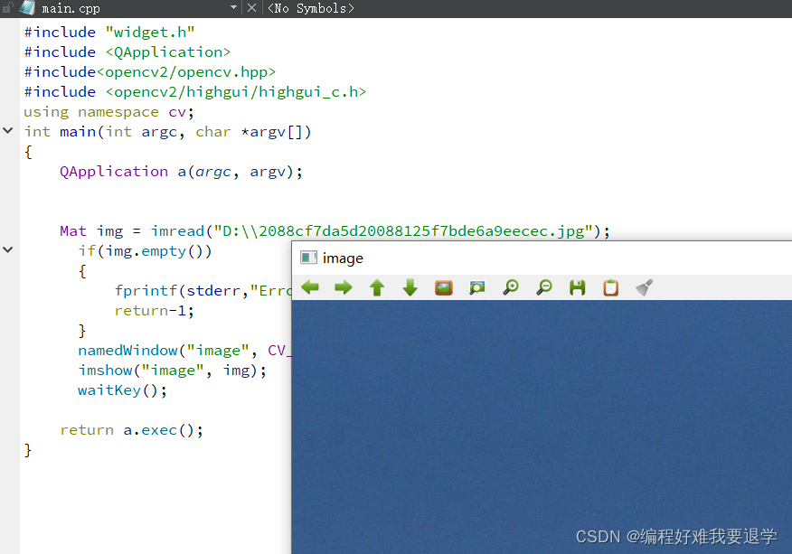Open the <No Symbols> dropdown
The height and width of the screenshot is (554, 792).
[x=311, y=8]
